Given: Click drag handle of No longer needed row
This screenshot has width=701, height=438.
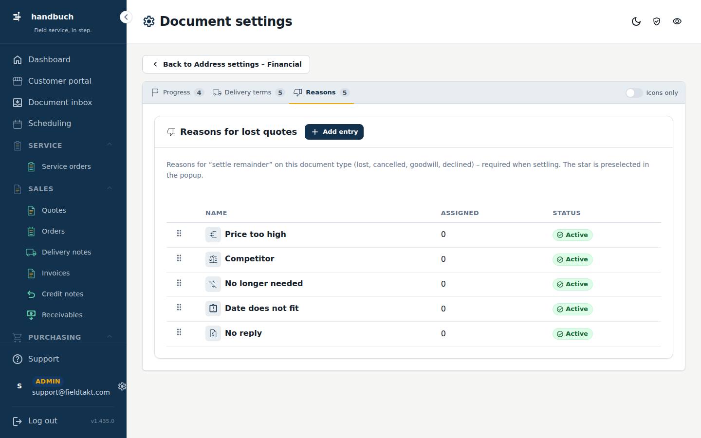Looking at the screenshot, I should tap(179, 283).
